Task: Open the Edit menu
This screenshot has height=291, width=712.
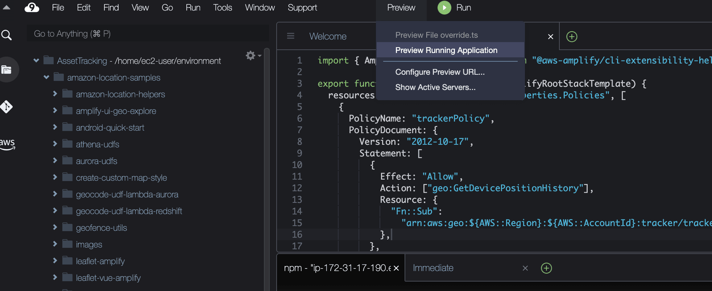Action: [x=84, y=8]
